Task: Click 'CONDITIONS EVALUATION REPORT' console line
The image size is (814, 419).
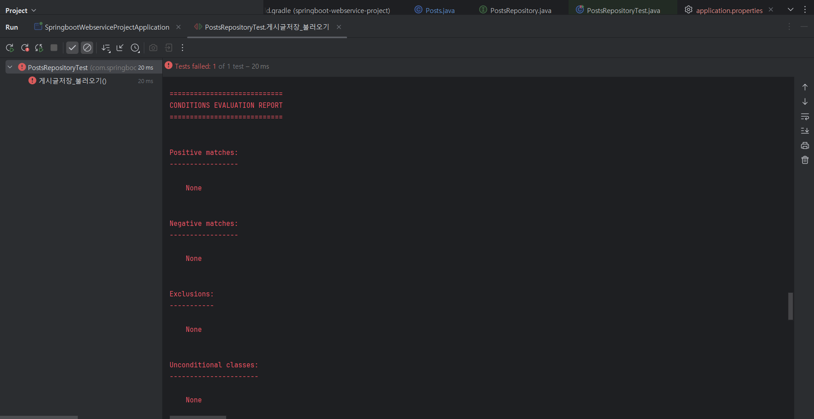Action: coord(226,105)
